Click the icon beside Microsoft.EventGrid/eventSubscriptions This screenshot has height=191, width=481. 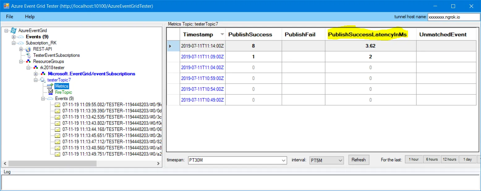tap(43, 74)
